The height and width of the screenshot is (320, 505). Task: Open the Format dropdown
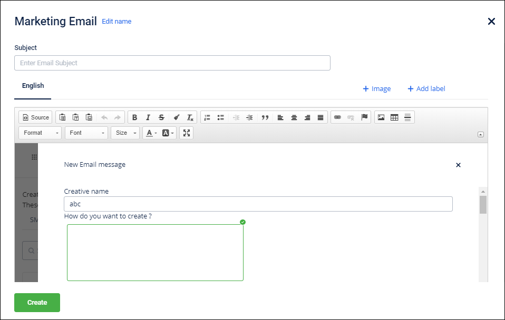[40, 133]
